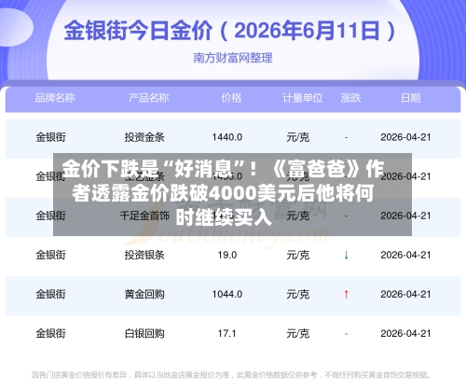Click 金银街 brand in the 黄金回购 row
Screen dimensions: 466x390
click(x=50, y=294)
